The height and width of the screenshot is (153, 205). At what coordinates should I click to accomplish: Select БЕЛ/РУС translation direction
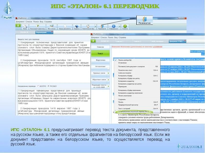coord(38,86)
